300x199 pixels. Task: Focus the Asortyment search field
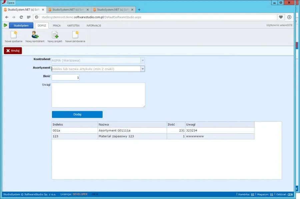pyautogui.click(x=96, y=69)
